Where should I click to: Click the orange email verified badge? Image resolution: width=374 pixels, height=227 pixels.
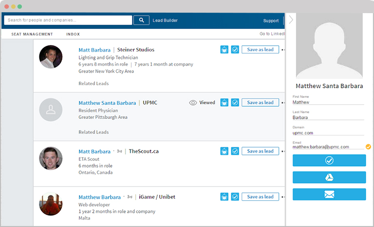point(368,146)
